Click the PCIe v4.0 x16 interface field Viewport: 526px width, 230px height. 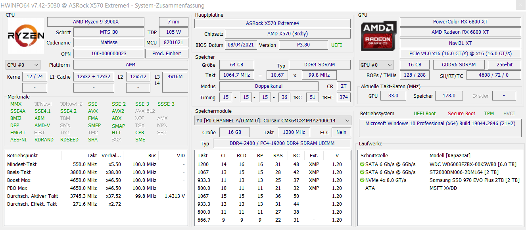(461, 54)
